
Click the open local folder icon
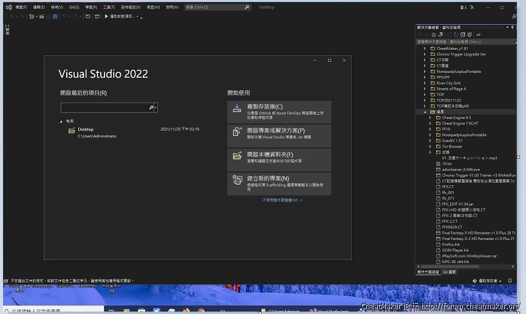point(237,156)
